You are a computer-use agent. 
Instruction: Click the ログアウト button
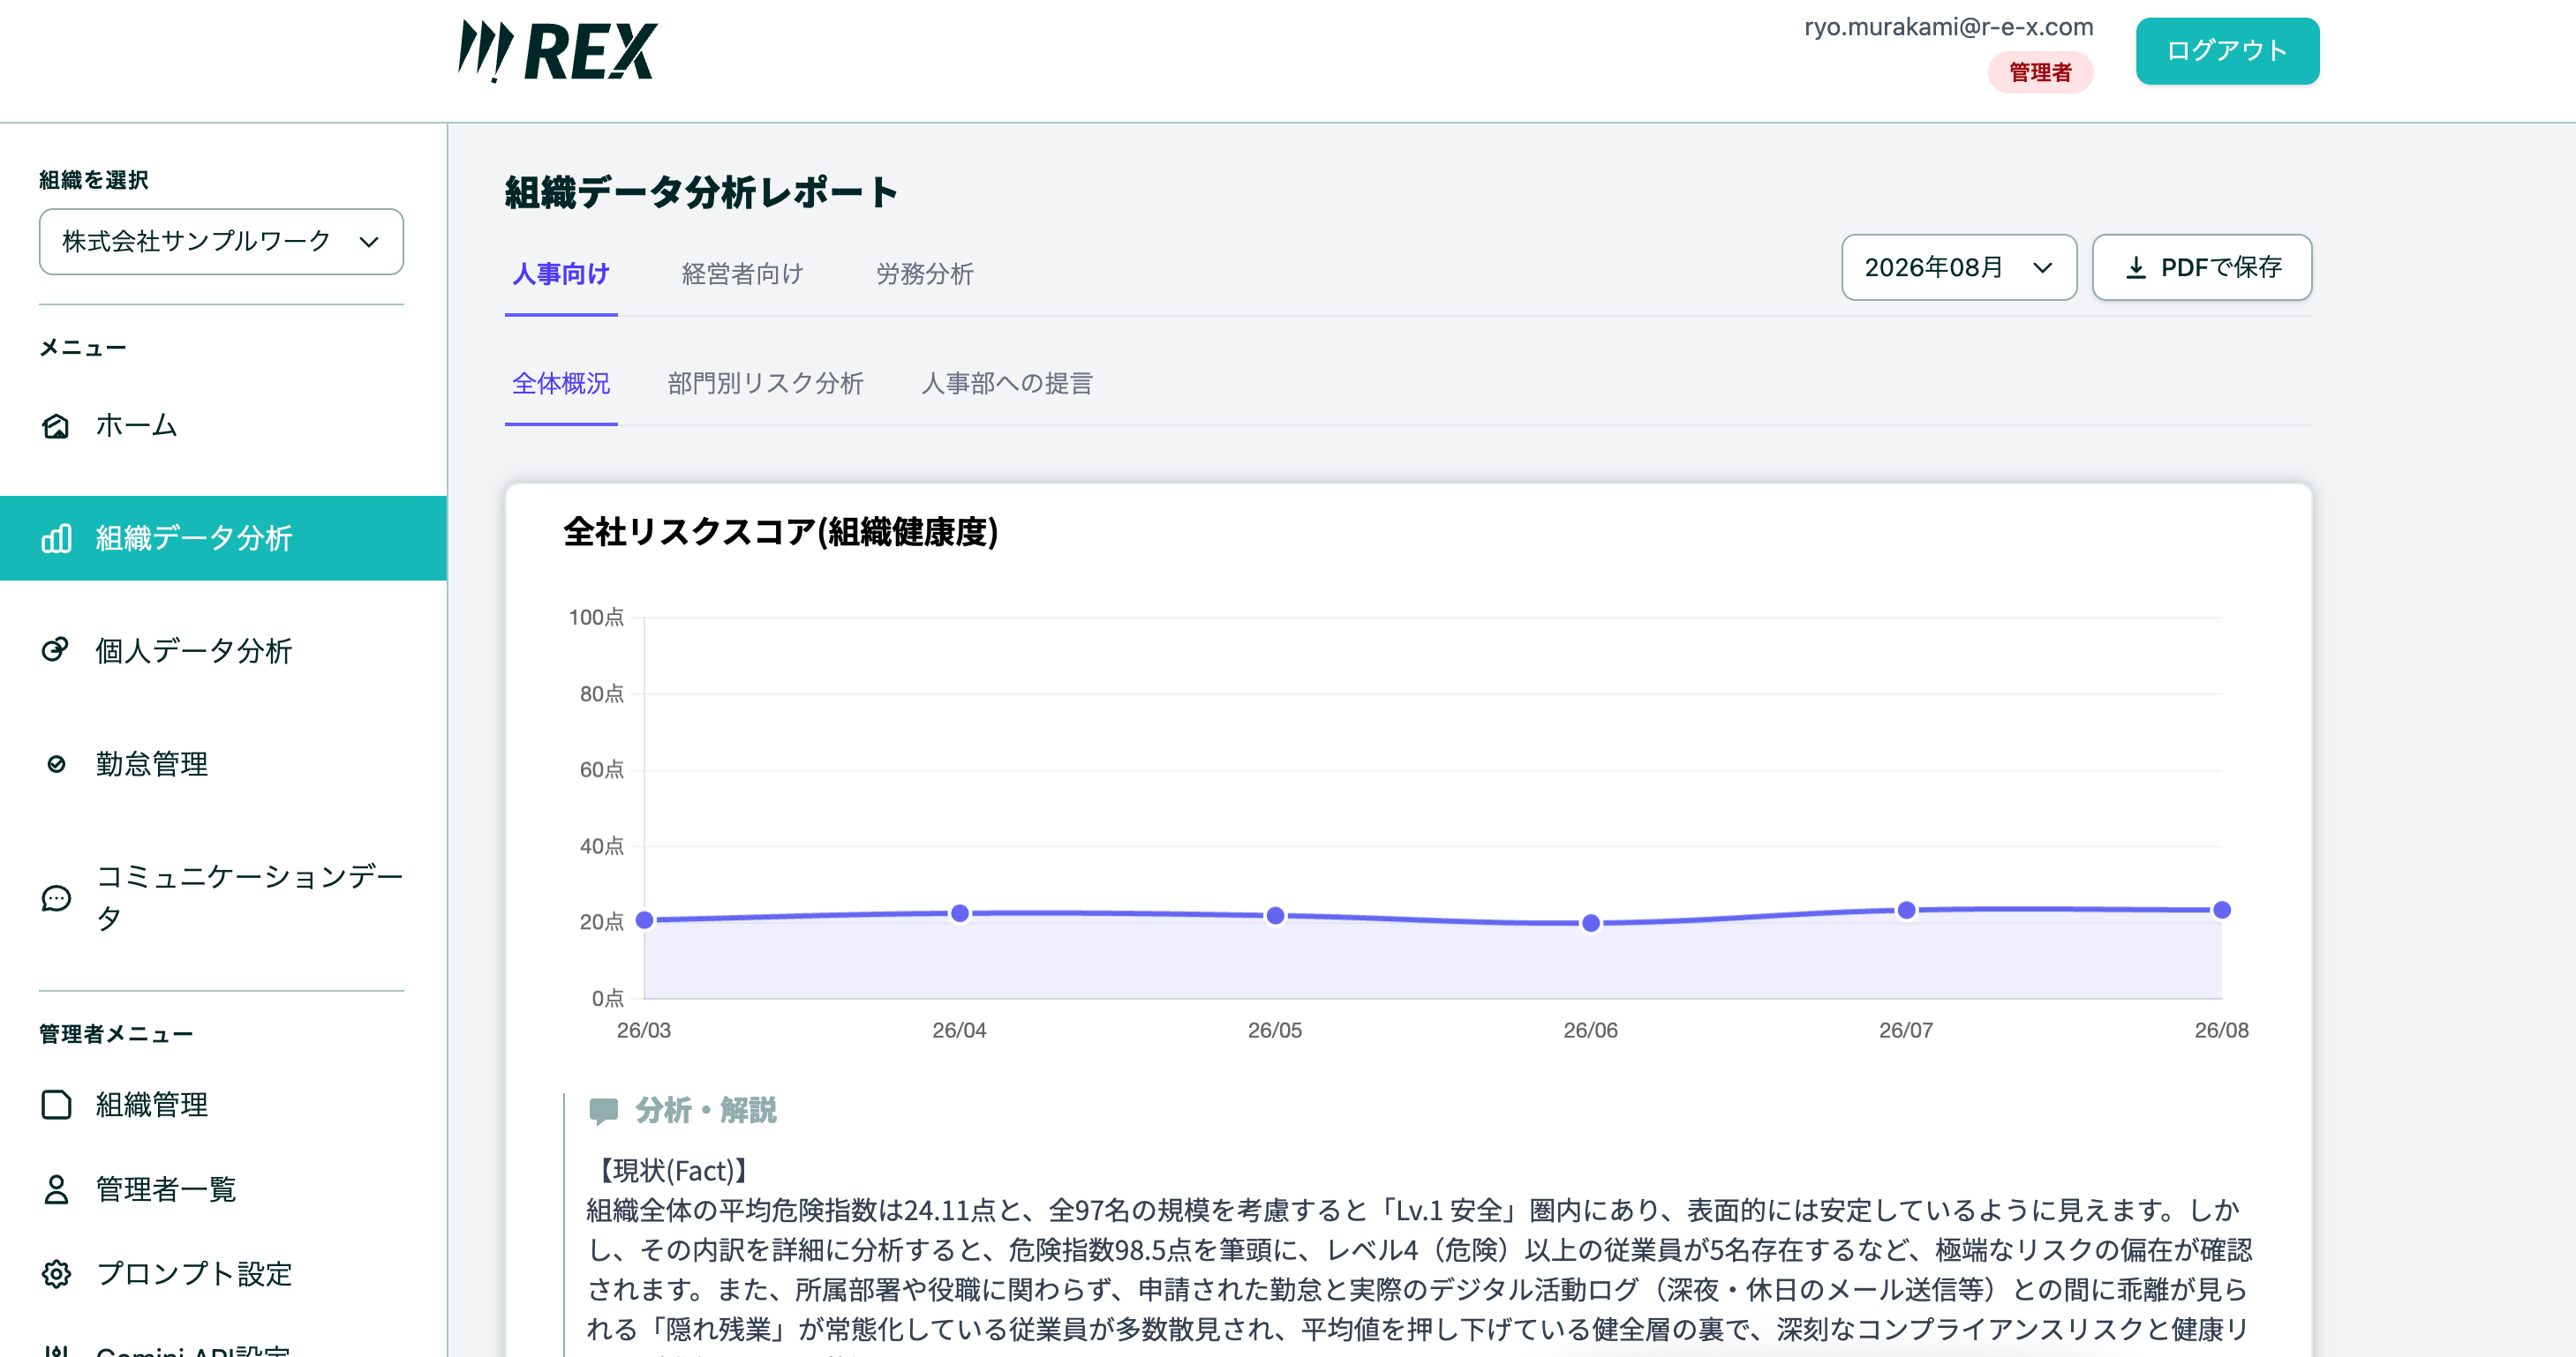(x=2227, y=51)
